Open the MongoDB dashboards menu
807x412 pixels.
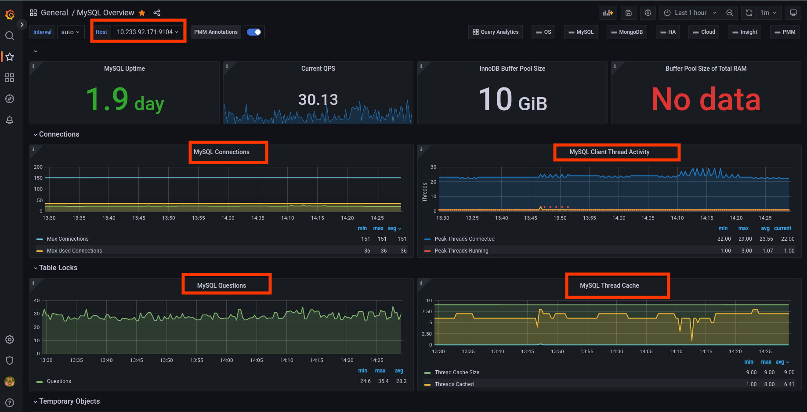pos(627,32)
